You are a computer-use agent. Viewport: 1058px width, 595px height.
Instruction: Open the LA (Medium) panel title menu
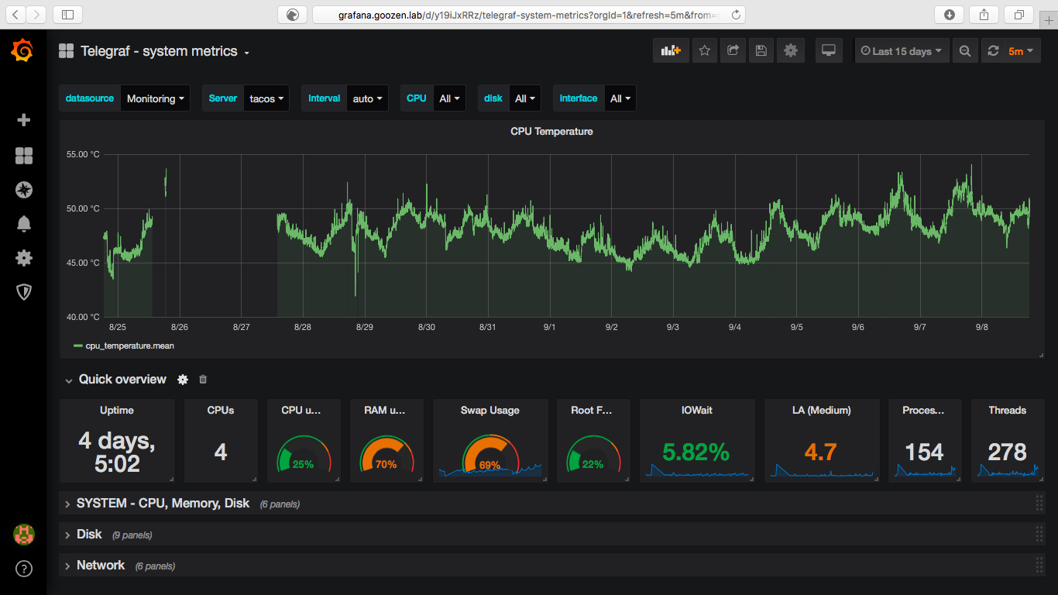click(x=822, y=411)
